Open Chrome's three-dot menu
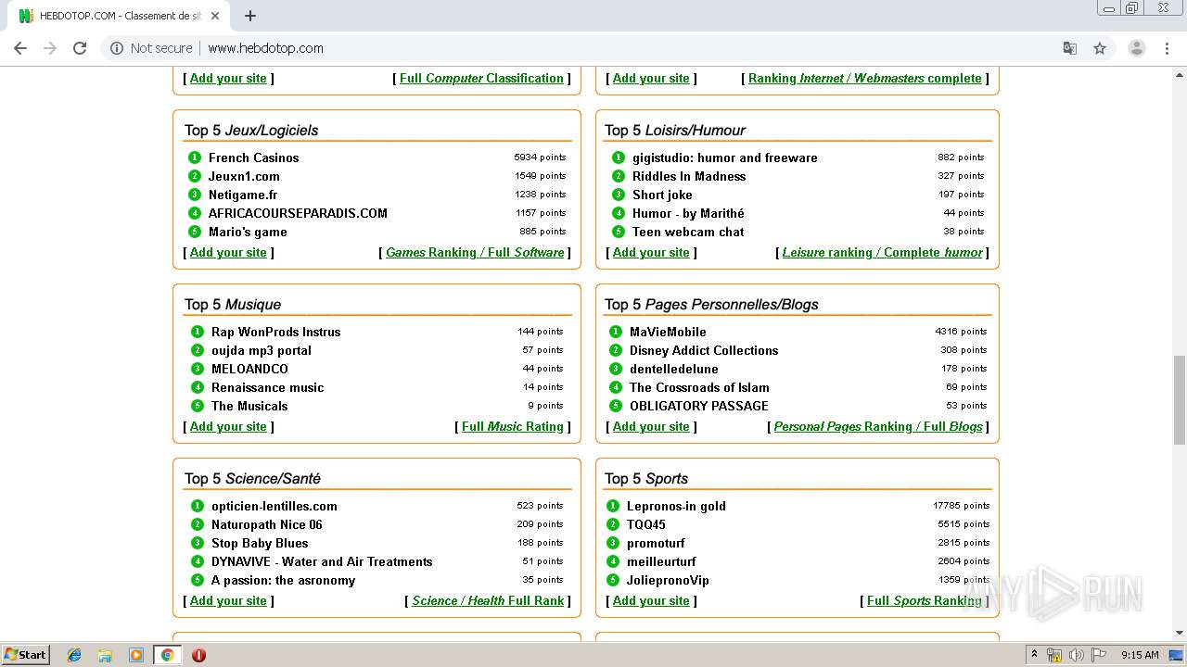The image size is (1187, 667). 1167,48
